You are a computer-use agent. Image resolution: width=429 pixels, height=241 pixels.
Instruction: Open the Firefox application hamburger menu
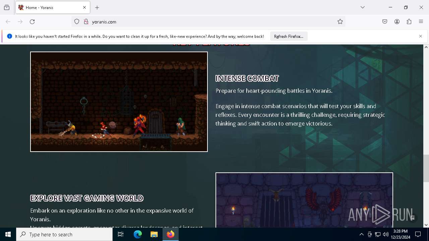(421, 22)
